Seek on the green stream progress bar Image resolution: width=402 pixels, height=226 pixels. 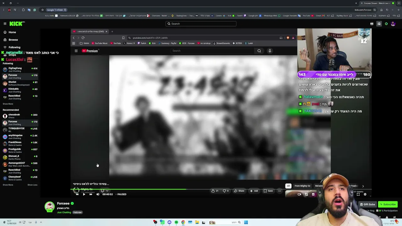(221, 189)
